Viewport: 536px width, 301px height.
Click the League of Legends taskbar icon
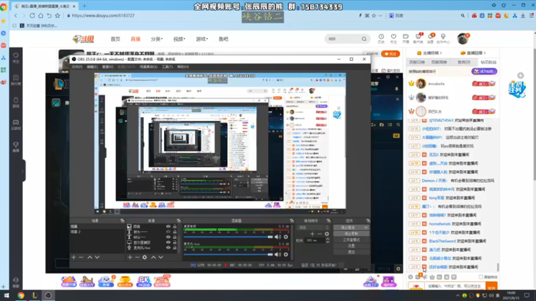tap(35, 296)
